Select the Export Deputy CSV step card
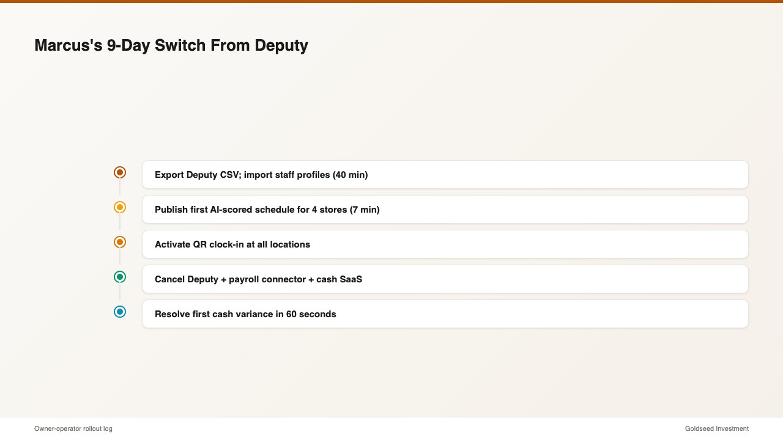The image size is (783, 440). pos(445,175)
